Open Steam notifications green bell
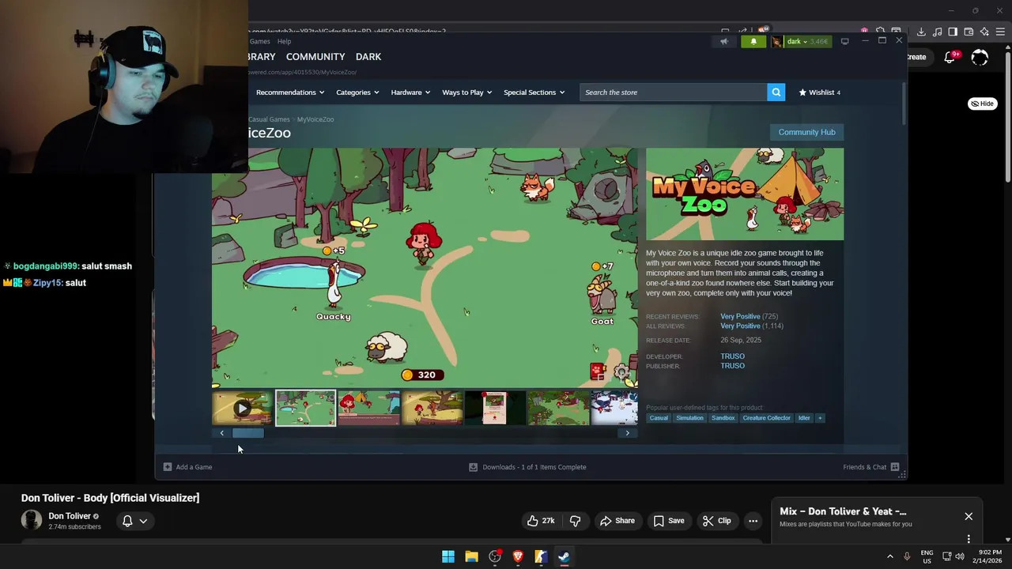The image size is (1012, 569). [x=753, y=41]
